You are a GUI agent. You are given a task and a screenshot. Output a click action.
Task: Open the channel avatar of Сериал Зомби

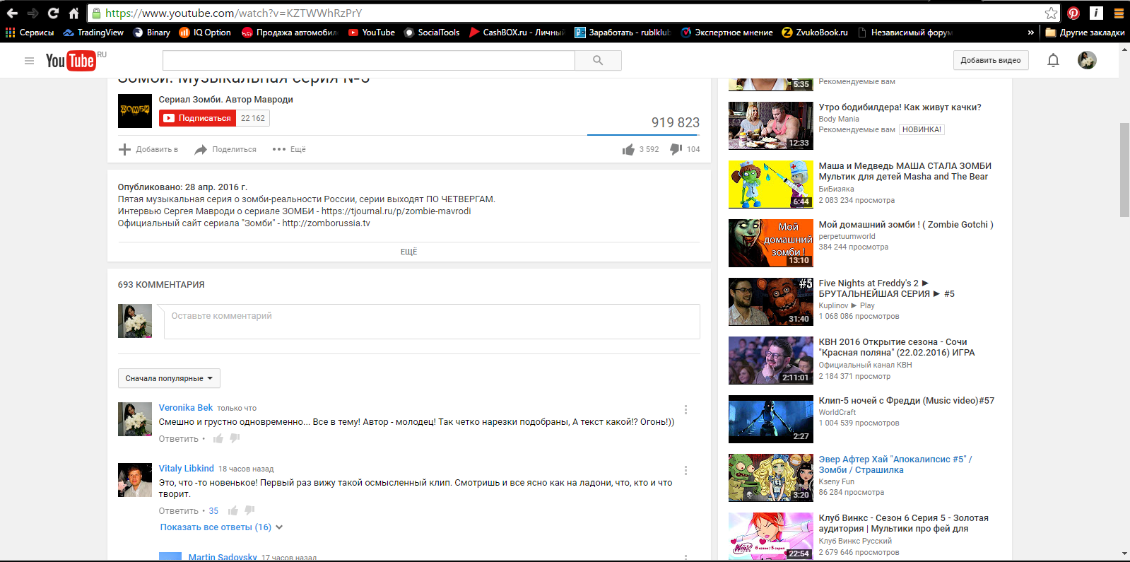(135, 111)
